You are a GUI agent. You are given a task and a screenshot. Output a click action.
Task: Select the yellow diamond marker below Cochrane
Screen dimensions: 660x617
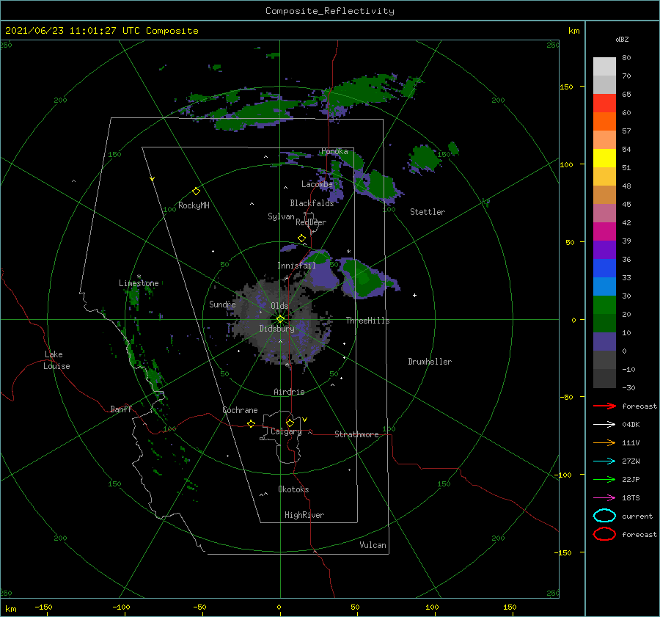(x=251, y=423)
